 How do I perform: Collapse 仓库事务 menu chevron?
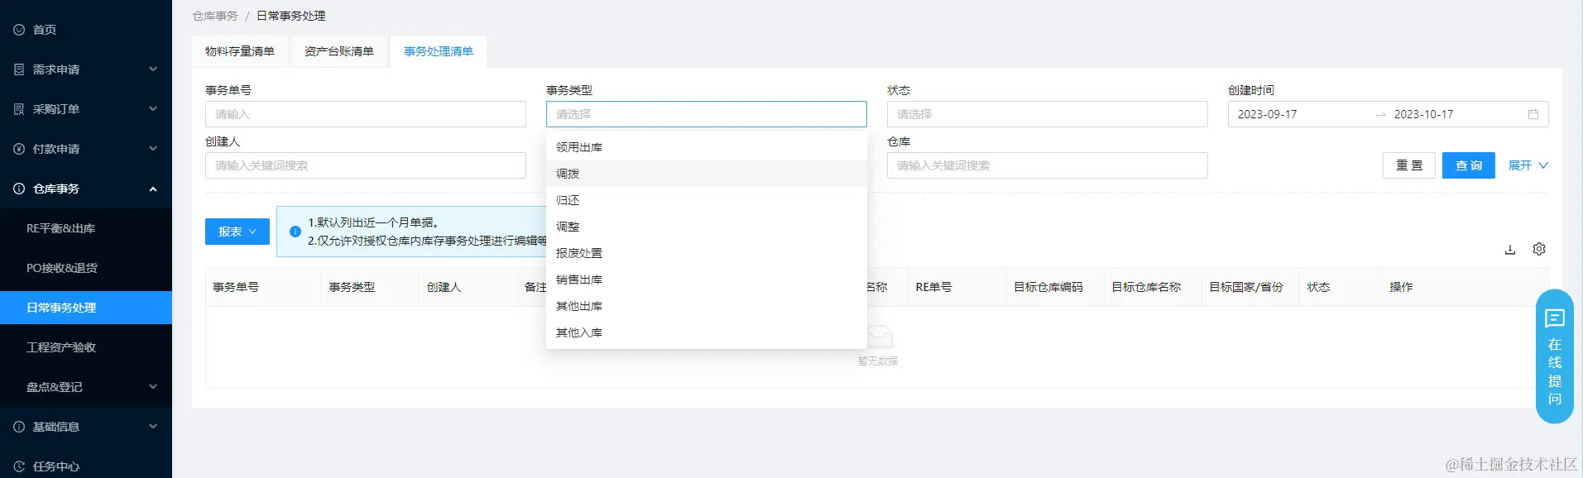153,189
